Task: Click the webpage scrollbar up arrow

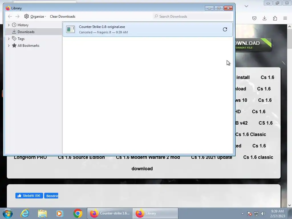Action: point(289,27)
